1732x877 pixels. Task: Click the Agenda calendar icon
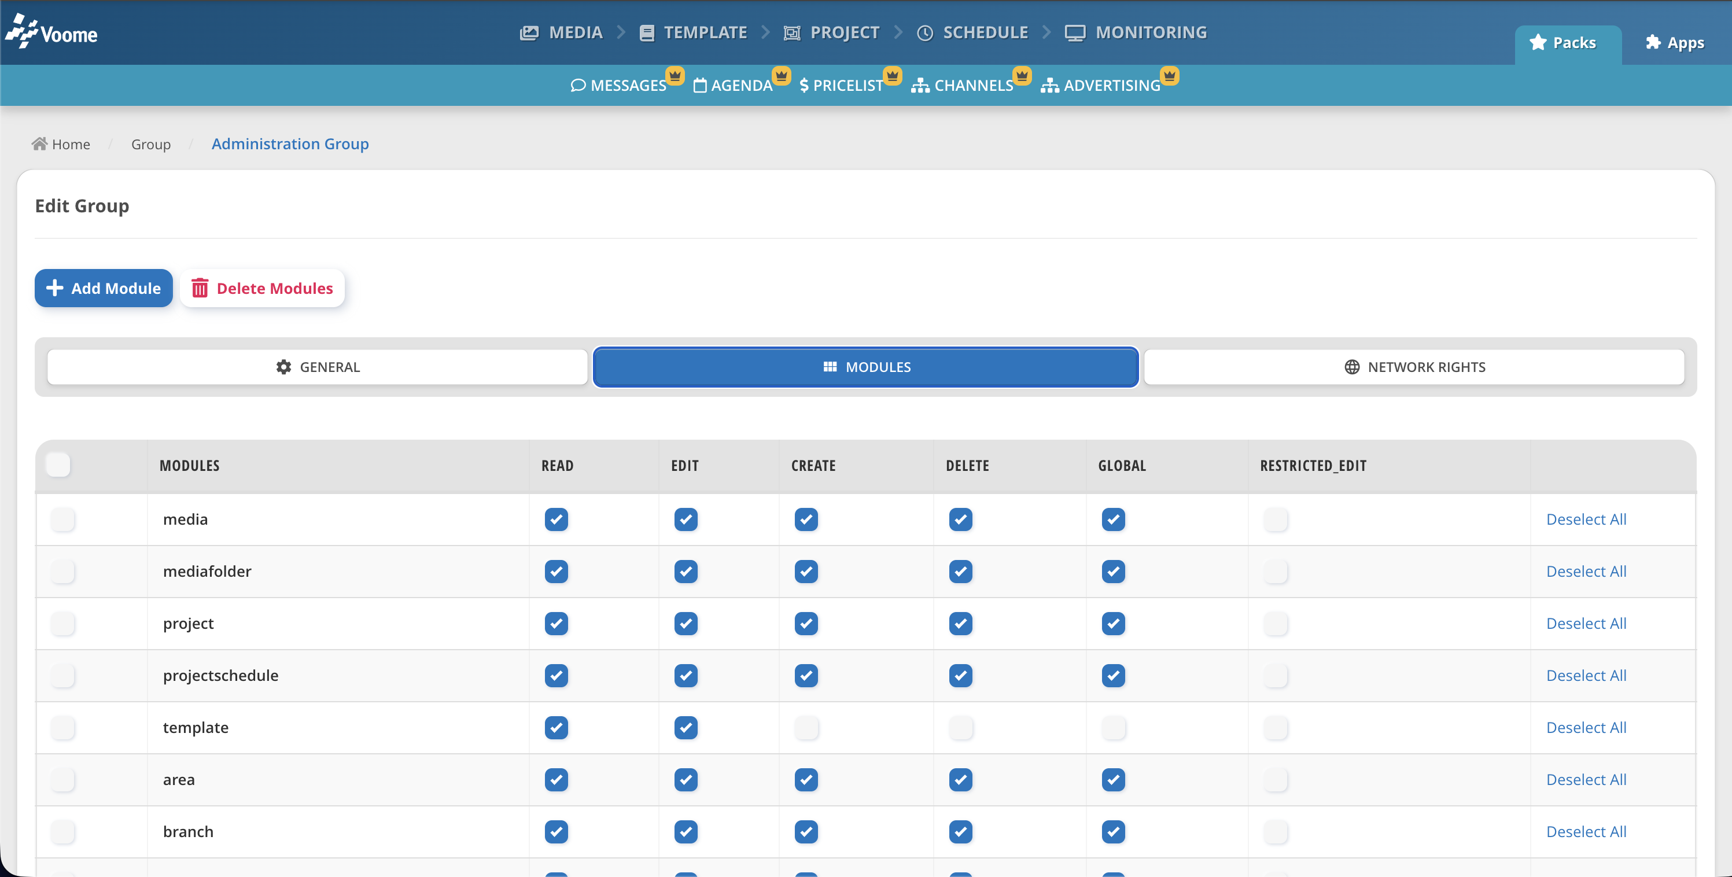700,86
